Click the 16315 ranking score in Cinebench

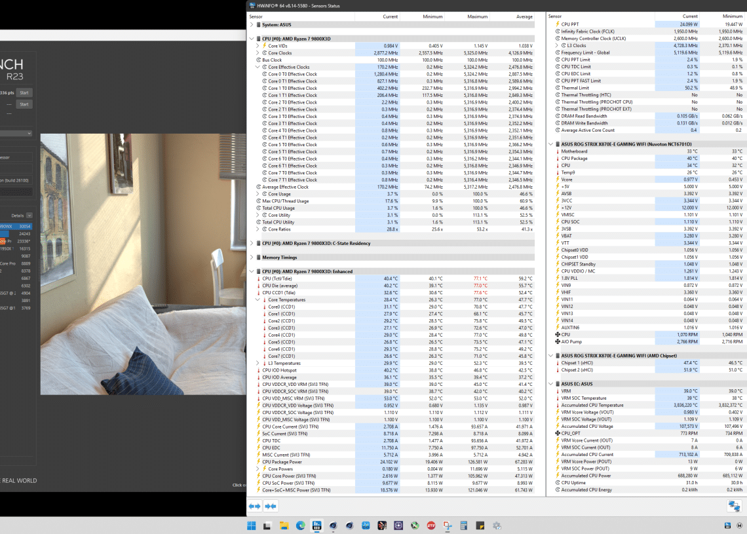(25, 249)
